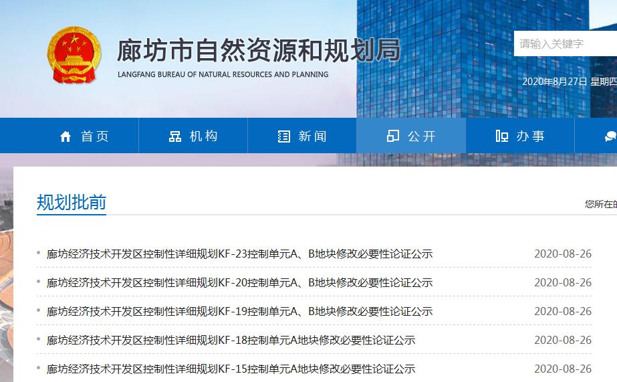Open the KF-18控制单元A地块 announcement link

[231, 341]
